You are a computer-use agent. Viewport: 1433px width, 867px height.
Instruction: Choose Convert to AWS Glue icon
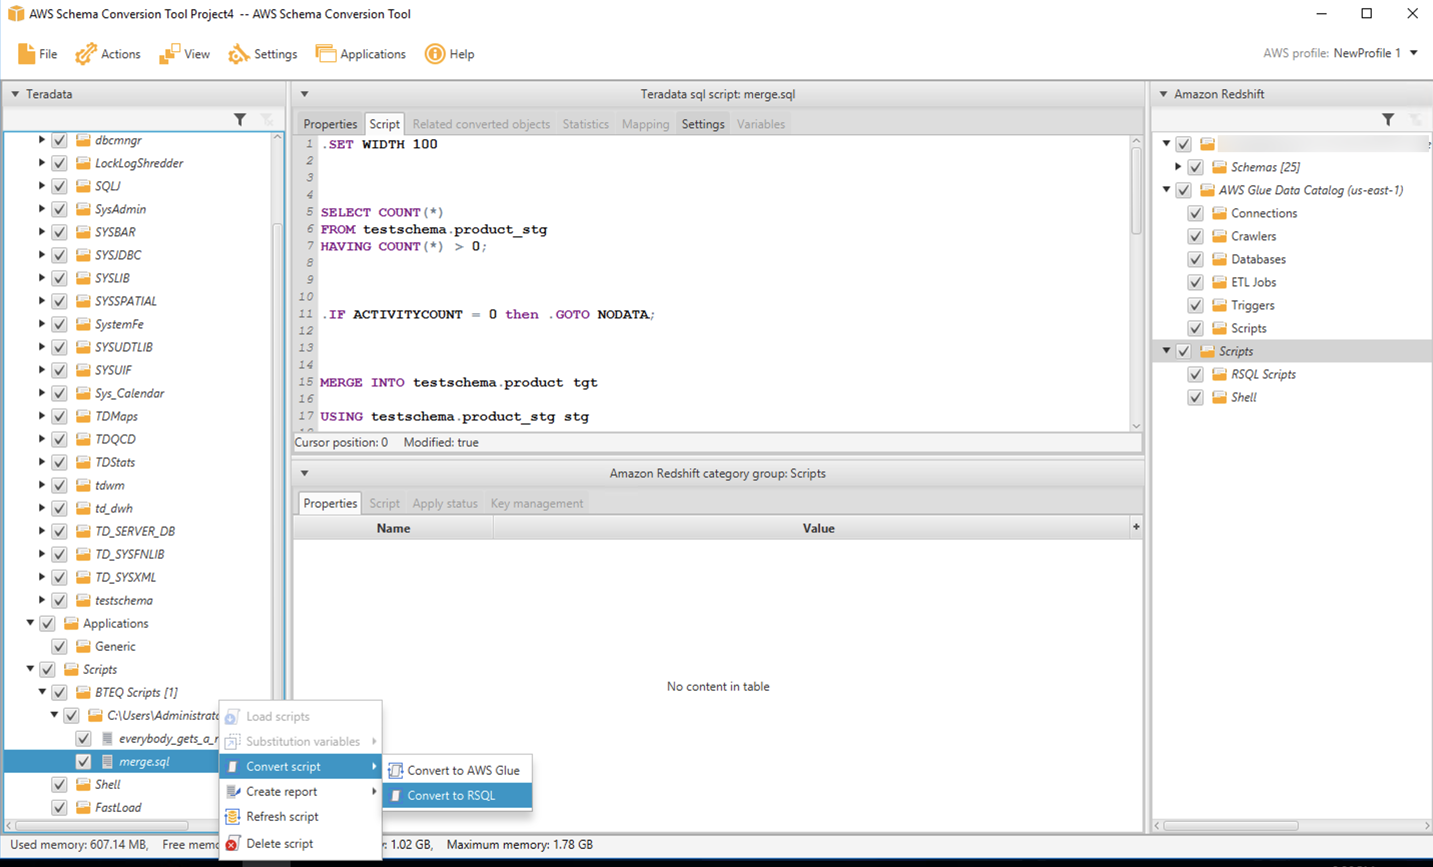point(396,770)
